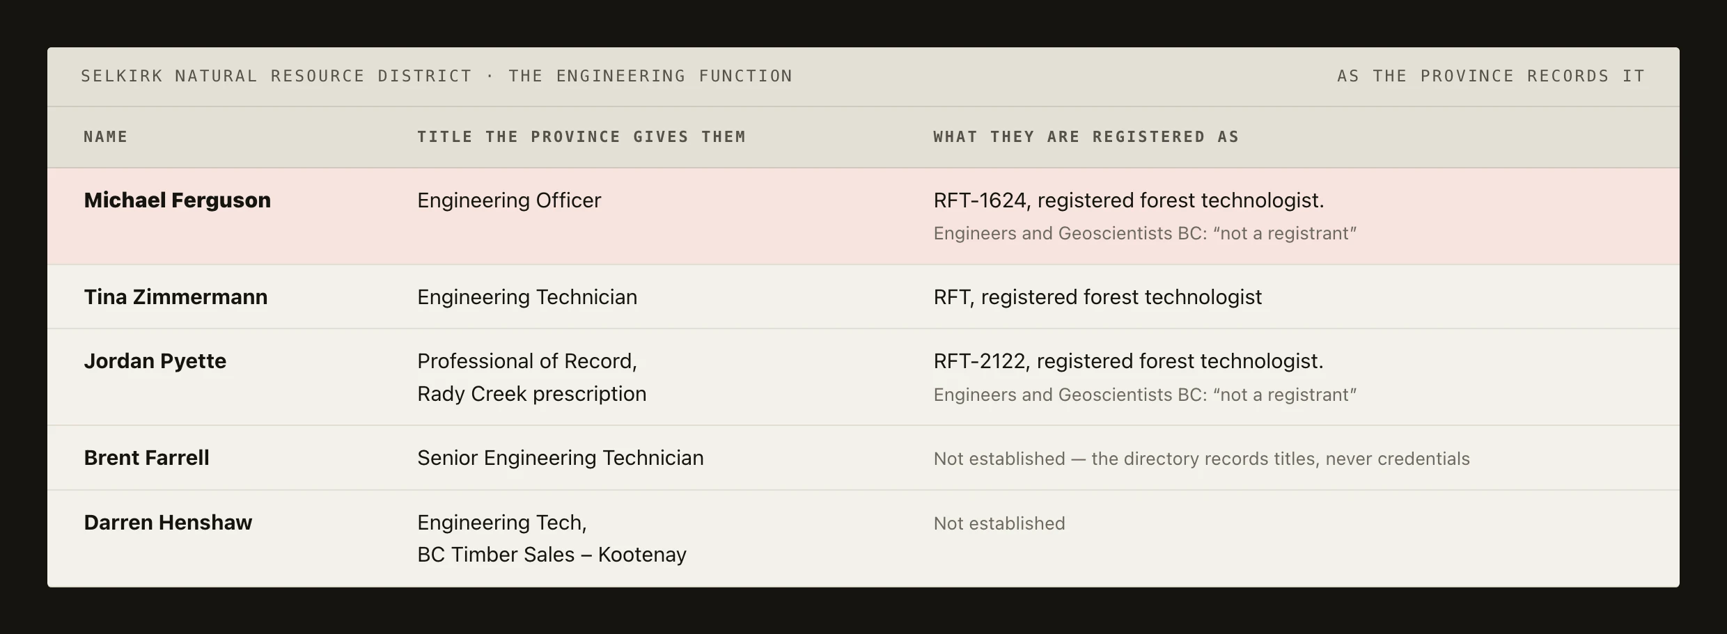The image size is (1727, 634).
Task: Click the NAME column header
Action: coord(106,137)
